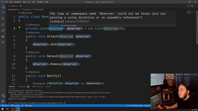The height and width of the screenshot is (111, 198).
Task: Open the Run menu
Action: click(33, 2)
